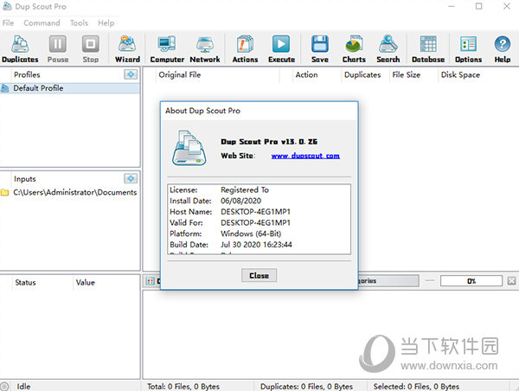Image resolution: width=519 pixels, height=391 pixels.
Task: Maximize the Dup Scout Pro window
Action: coord(478,6)
